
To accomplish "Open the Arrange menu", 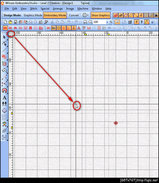I will (x=58, y=9).
